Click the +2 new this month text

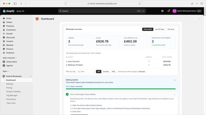[x=158, y=45]
